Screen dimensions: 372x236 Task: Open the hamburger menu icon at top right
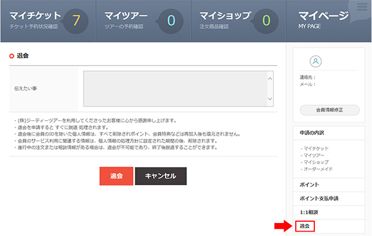(x=362, y=6)
